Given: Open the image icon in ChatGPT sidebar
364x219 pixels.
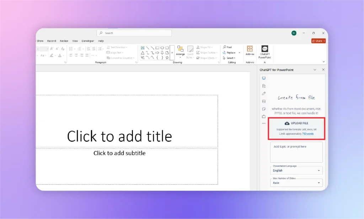Looking at the screenshot, I should [x=264, y=101].
